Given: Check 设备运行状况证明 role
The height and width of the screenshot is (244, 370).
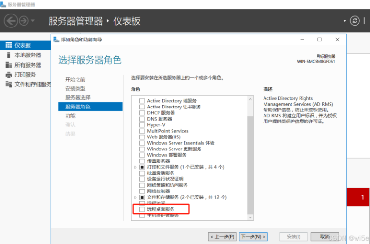Looking at the screenshot, I should (142, 179).
